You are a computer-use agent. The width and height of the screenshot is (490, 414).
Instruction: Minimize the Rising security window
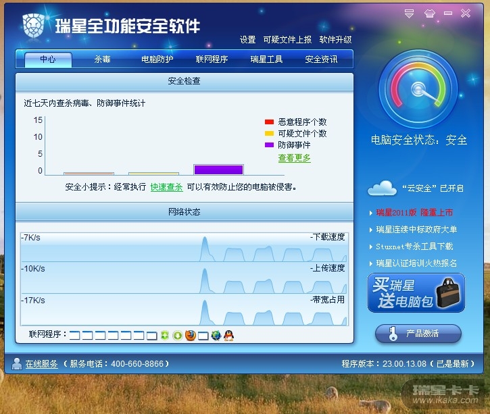tap(448, 14)
